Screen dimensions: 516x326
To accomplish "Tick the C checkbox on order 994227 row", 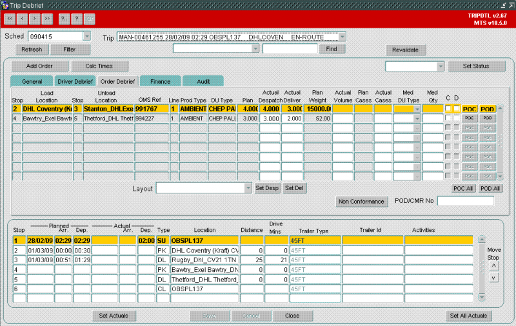I will [448, 118].
